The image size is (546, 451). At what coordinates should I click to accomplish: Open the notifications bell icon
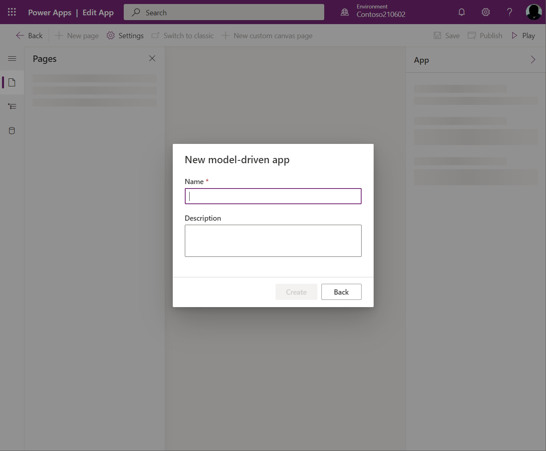(x=461, y=12)
